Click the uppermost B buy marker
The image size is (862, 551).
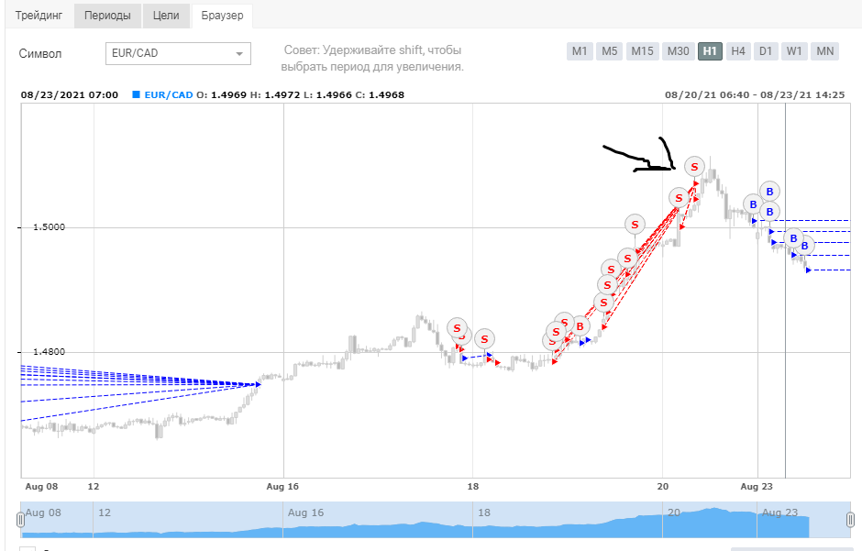[769, 192]
